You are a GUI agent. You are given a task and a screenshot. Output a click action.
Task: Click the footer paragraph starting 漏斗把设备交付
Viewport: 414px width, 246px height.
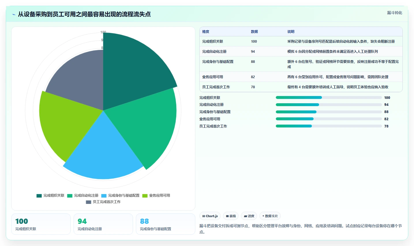301,229
